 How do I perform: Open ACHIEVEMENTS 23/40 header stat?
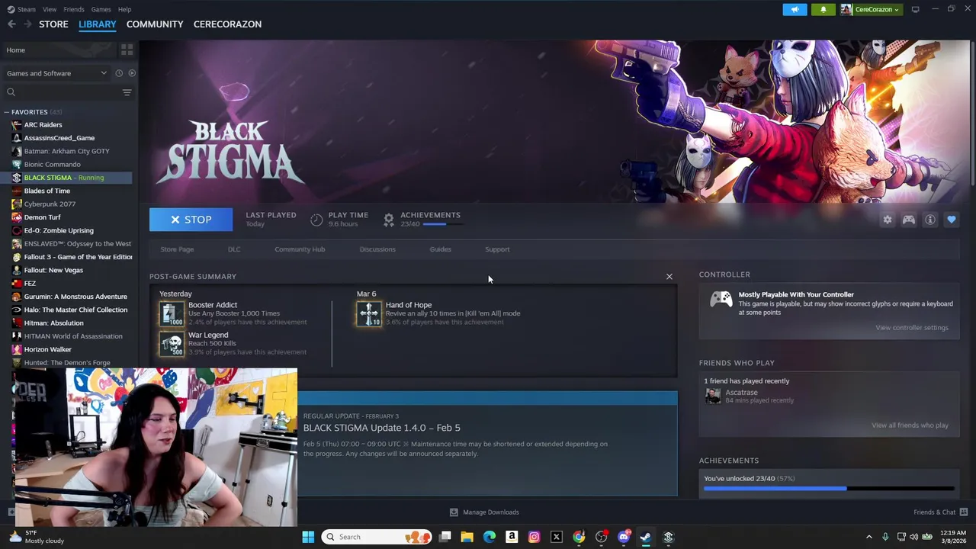pyautogui.click(x=422, y=219)
